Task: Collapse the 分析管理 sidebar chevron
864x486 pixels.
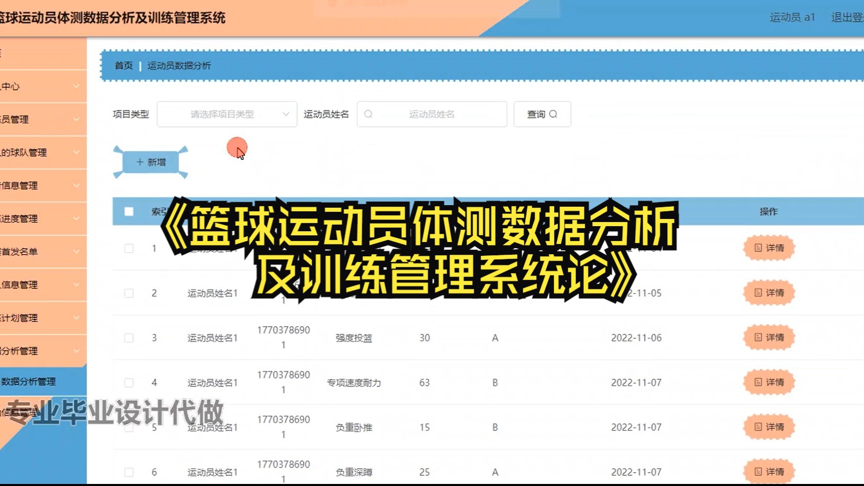Action: point(76,351)
